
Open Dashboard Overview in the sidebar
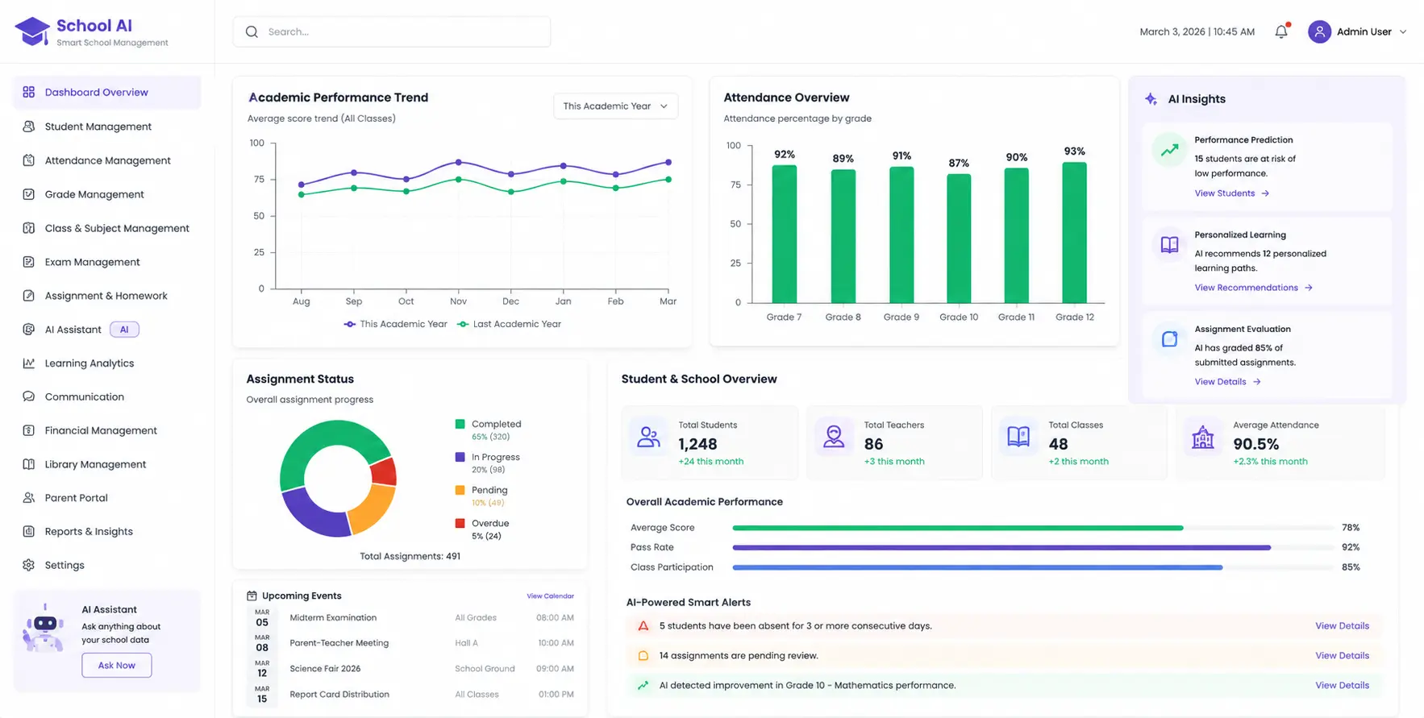(x=107, y=93)
